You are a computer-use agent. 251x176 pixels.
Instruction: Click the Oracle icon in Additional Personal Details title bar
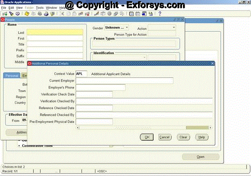click(x=29, y=63)
